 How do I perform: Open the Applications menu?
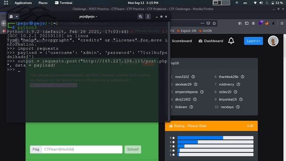coord(23,3)
